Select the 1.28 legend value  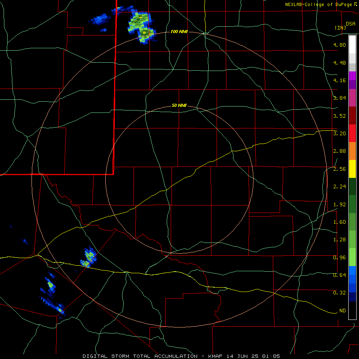point(339,240)
